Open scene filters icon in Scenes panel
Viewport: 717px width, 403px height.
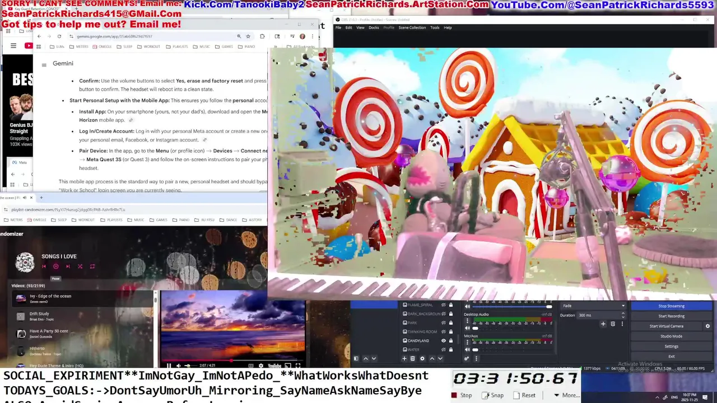pos(356,359)
